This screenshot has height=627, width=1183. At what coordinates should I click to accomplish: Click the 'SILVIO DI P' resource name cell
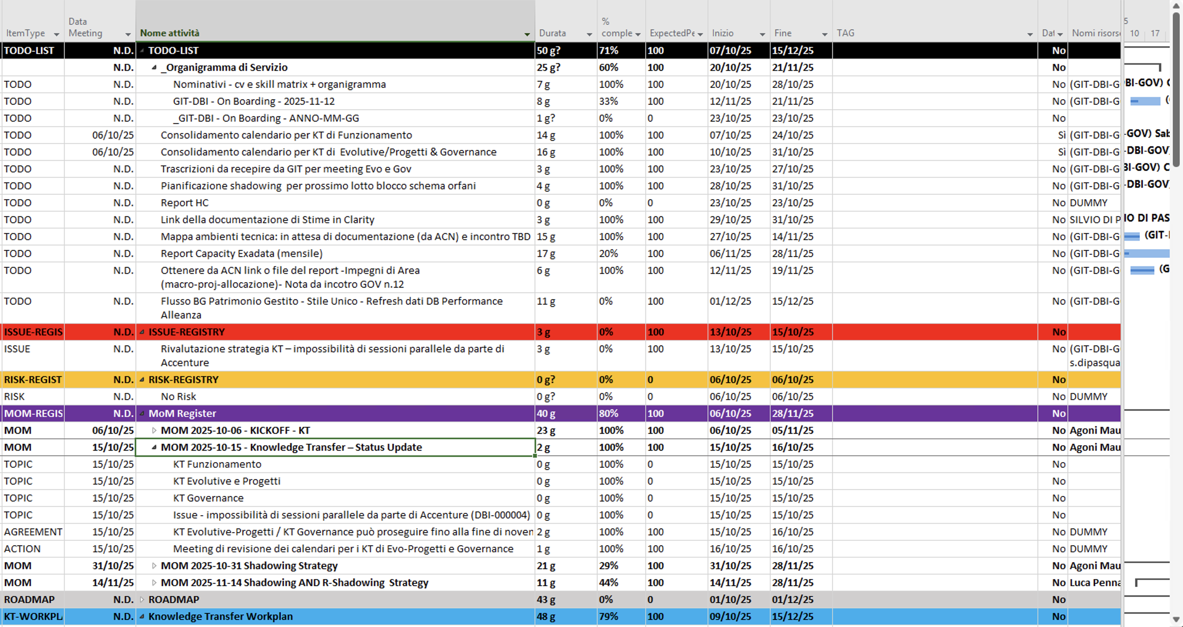point(1095,220)
